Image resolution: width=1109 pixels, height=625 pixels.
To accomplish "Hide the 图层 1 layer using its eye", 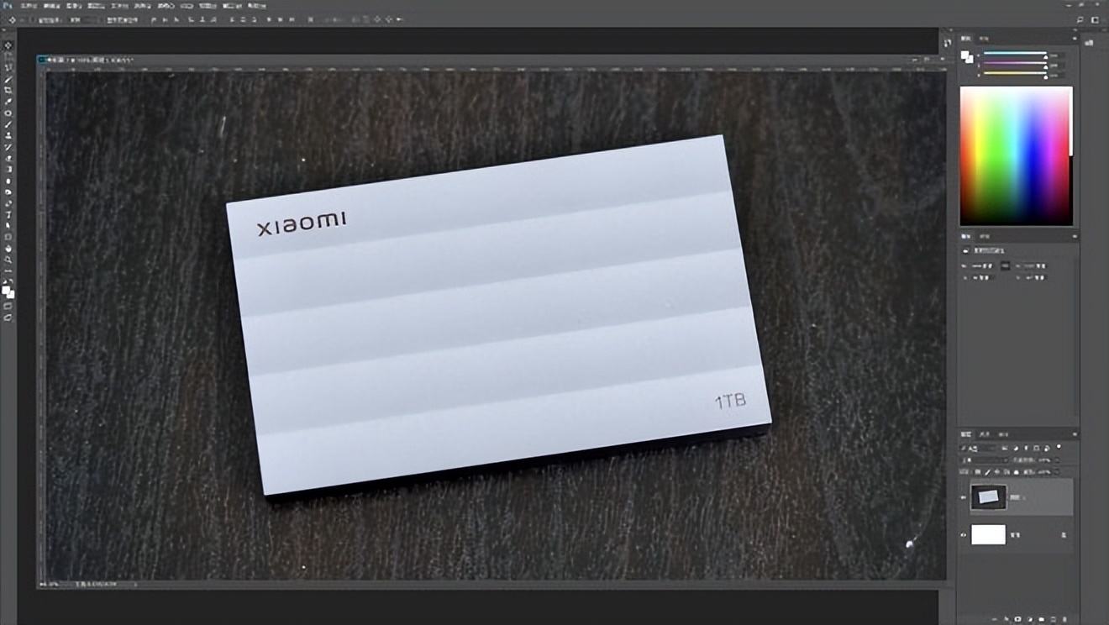I will click(x=964, y=497).
